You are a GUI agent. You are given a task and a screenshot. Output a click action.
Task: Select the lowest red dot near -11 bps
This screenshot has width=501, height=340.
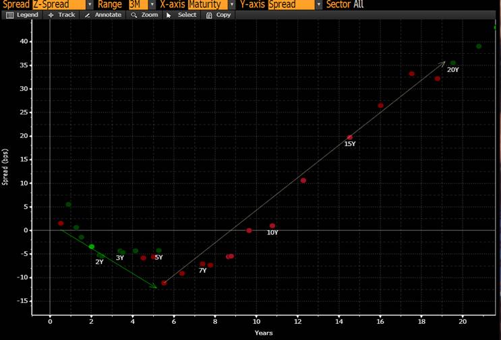click(x=164, y=283)
